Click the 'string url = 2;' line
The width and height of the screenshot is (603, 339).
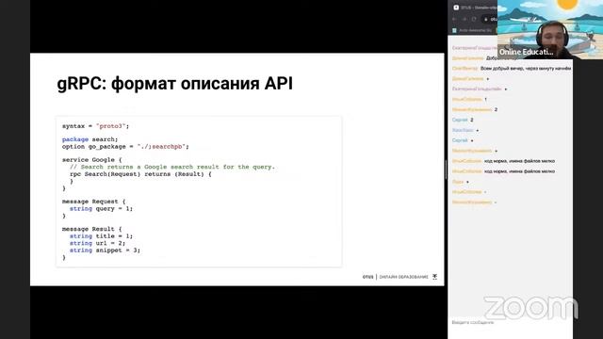pos(97,243)
